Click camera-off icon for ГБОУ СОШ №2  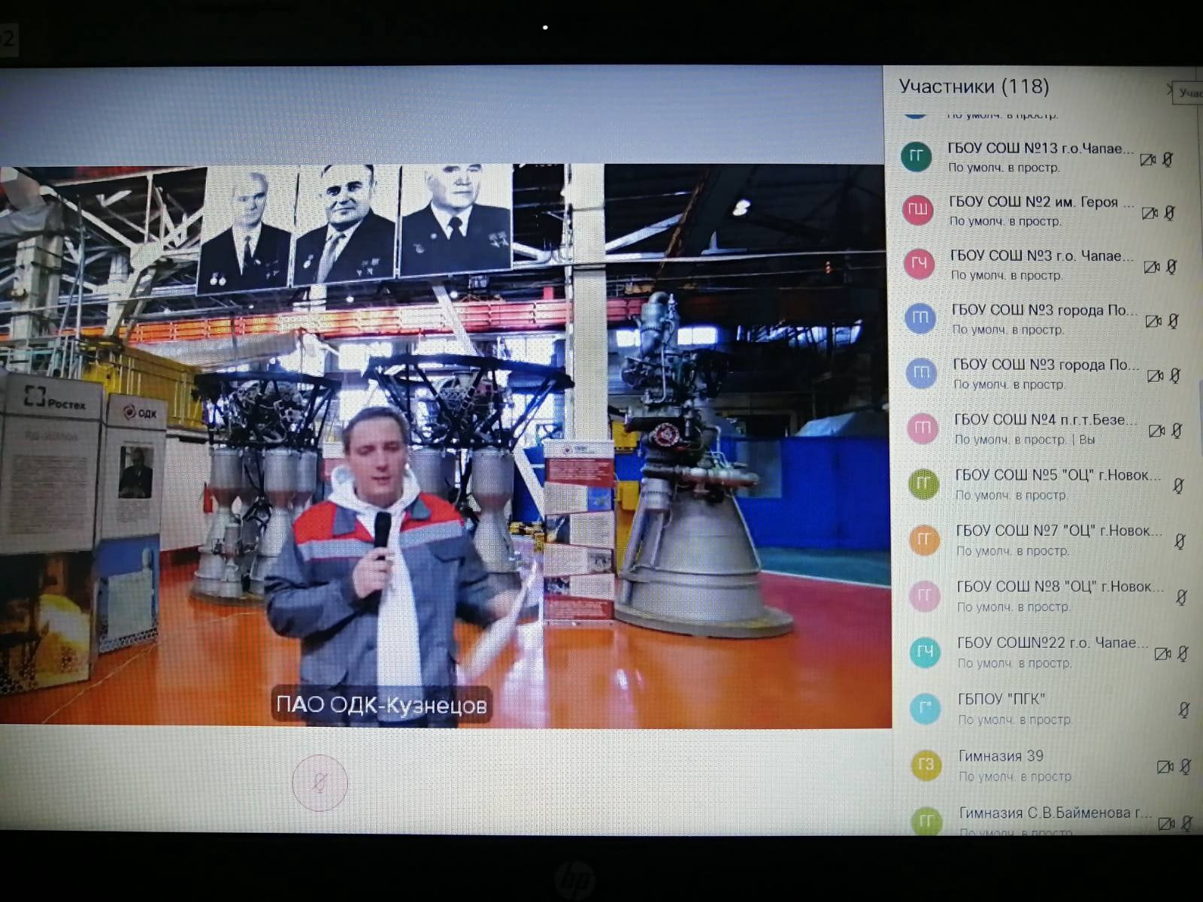pos(1150,213)
